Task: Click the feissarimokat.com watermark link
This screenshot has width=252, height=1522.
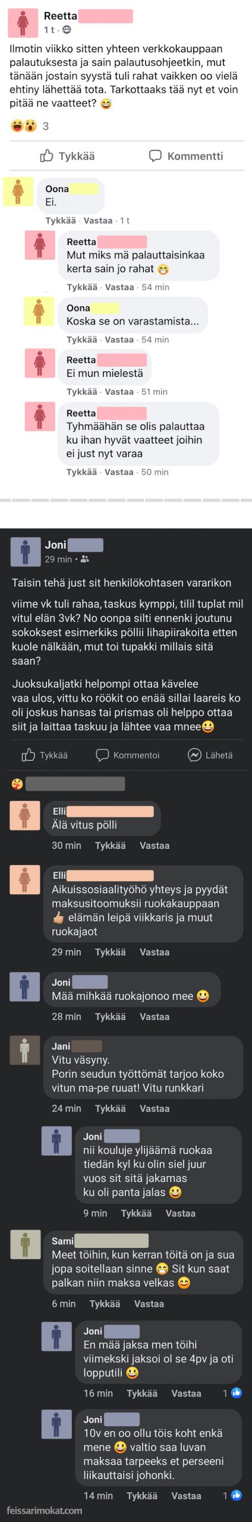Action: click(x=45, y=1510)
